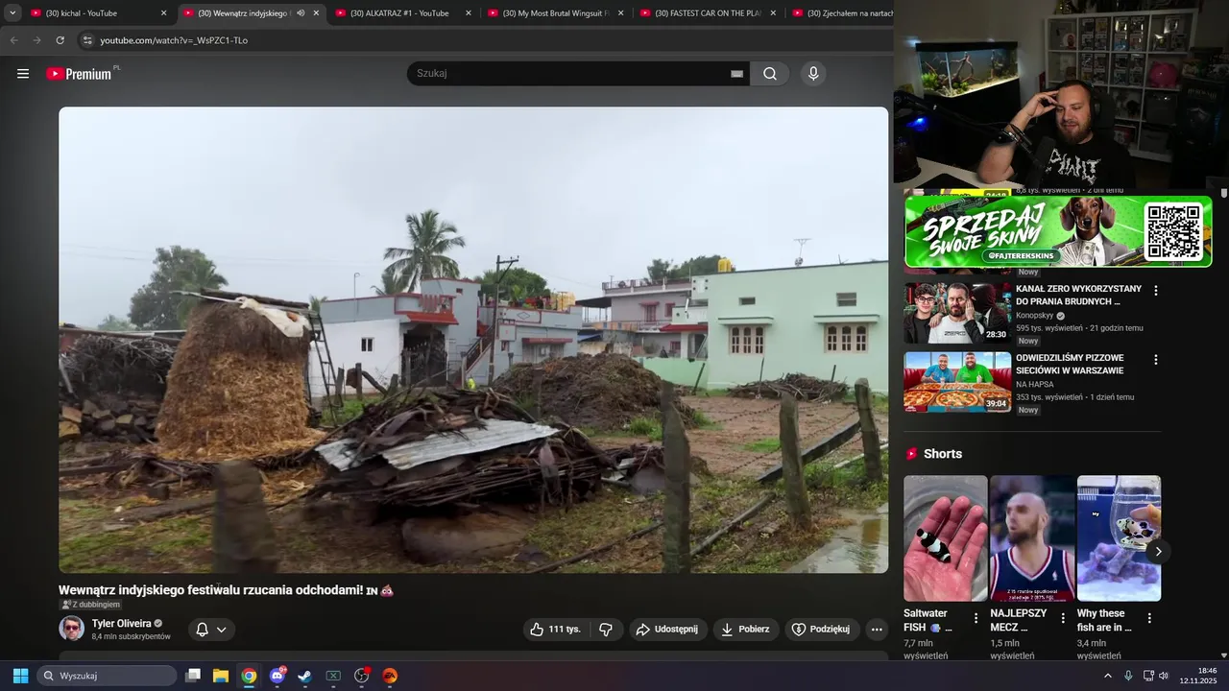Image resolution: width=1229 pixels, height=691 pixels.
Task: Open the YouTube hamburger guide menu
Action: pyautogui.click(x=23, y=74)
